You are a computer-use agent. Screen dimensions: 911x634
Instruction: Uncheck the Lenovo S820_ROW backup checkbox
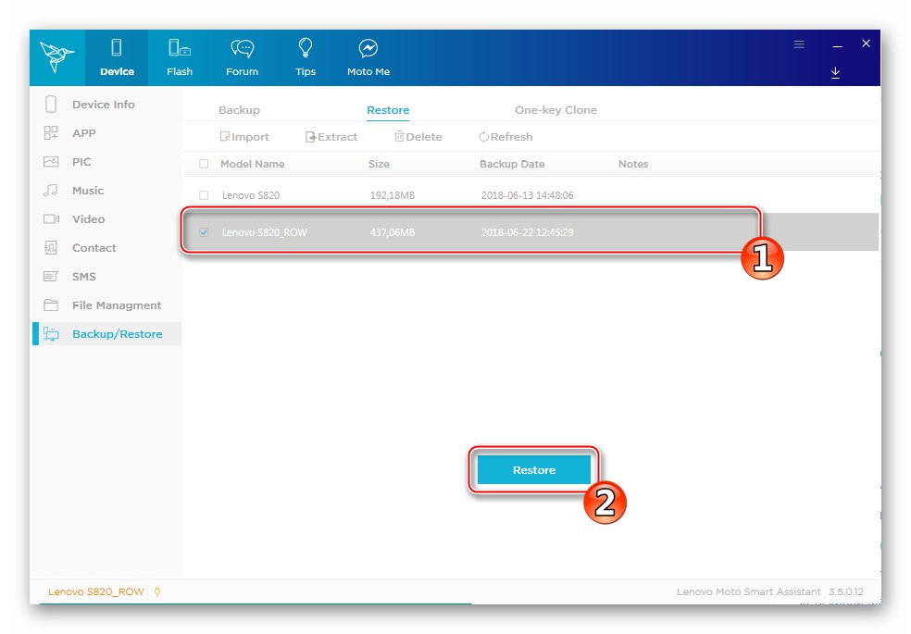[204, 232]
